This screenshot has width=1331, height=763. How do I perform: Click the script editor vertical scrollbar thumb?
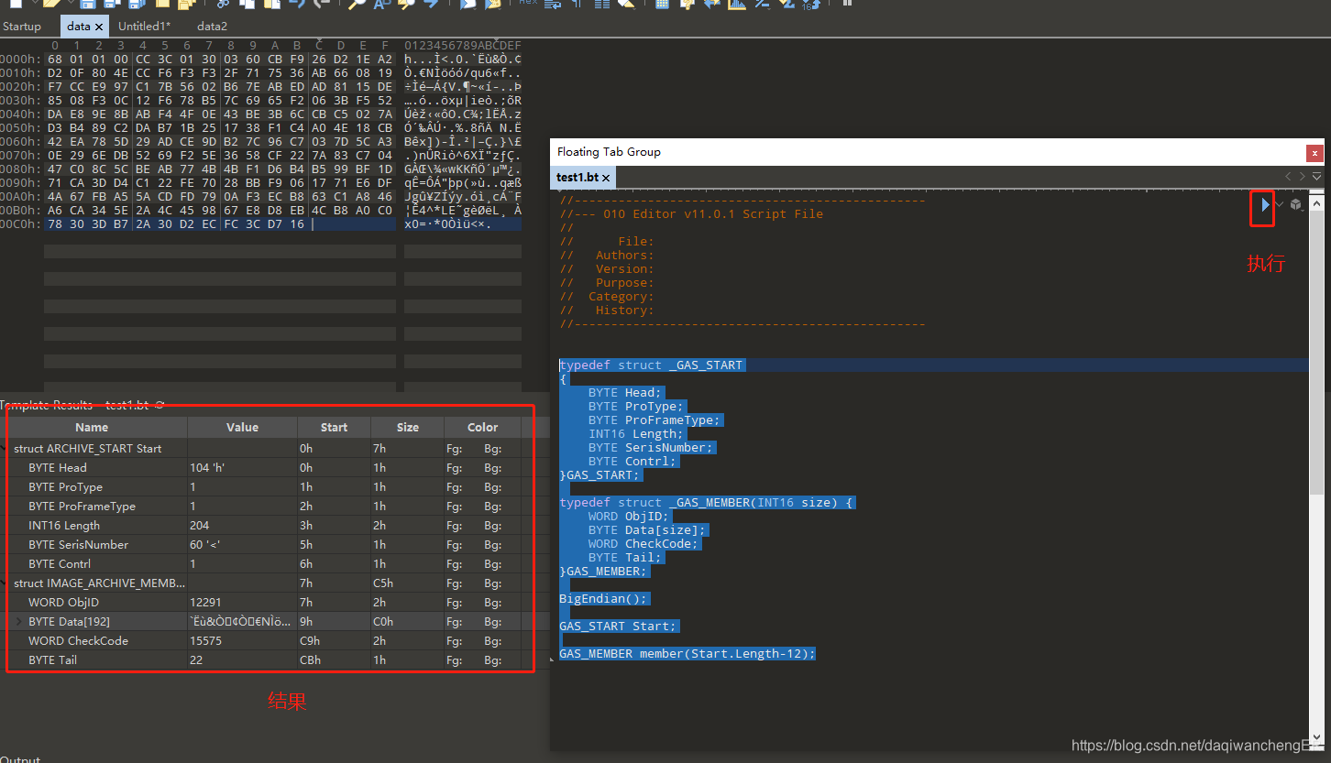pos(1316,353)
